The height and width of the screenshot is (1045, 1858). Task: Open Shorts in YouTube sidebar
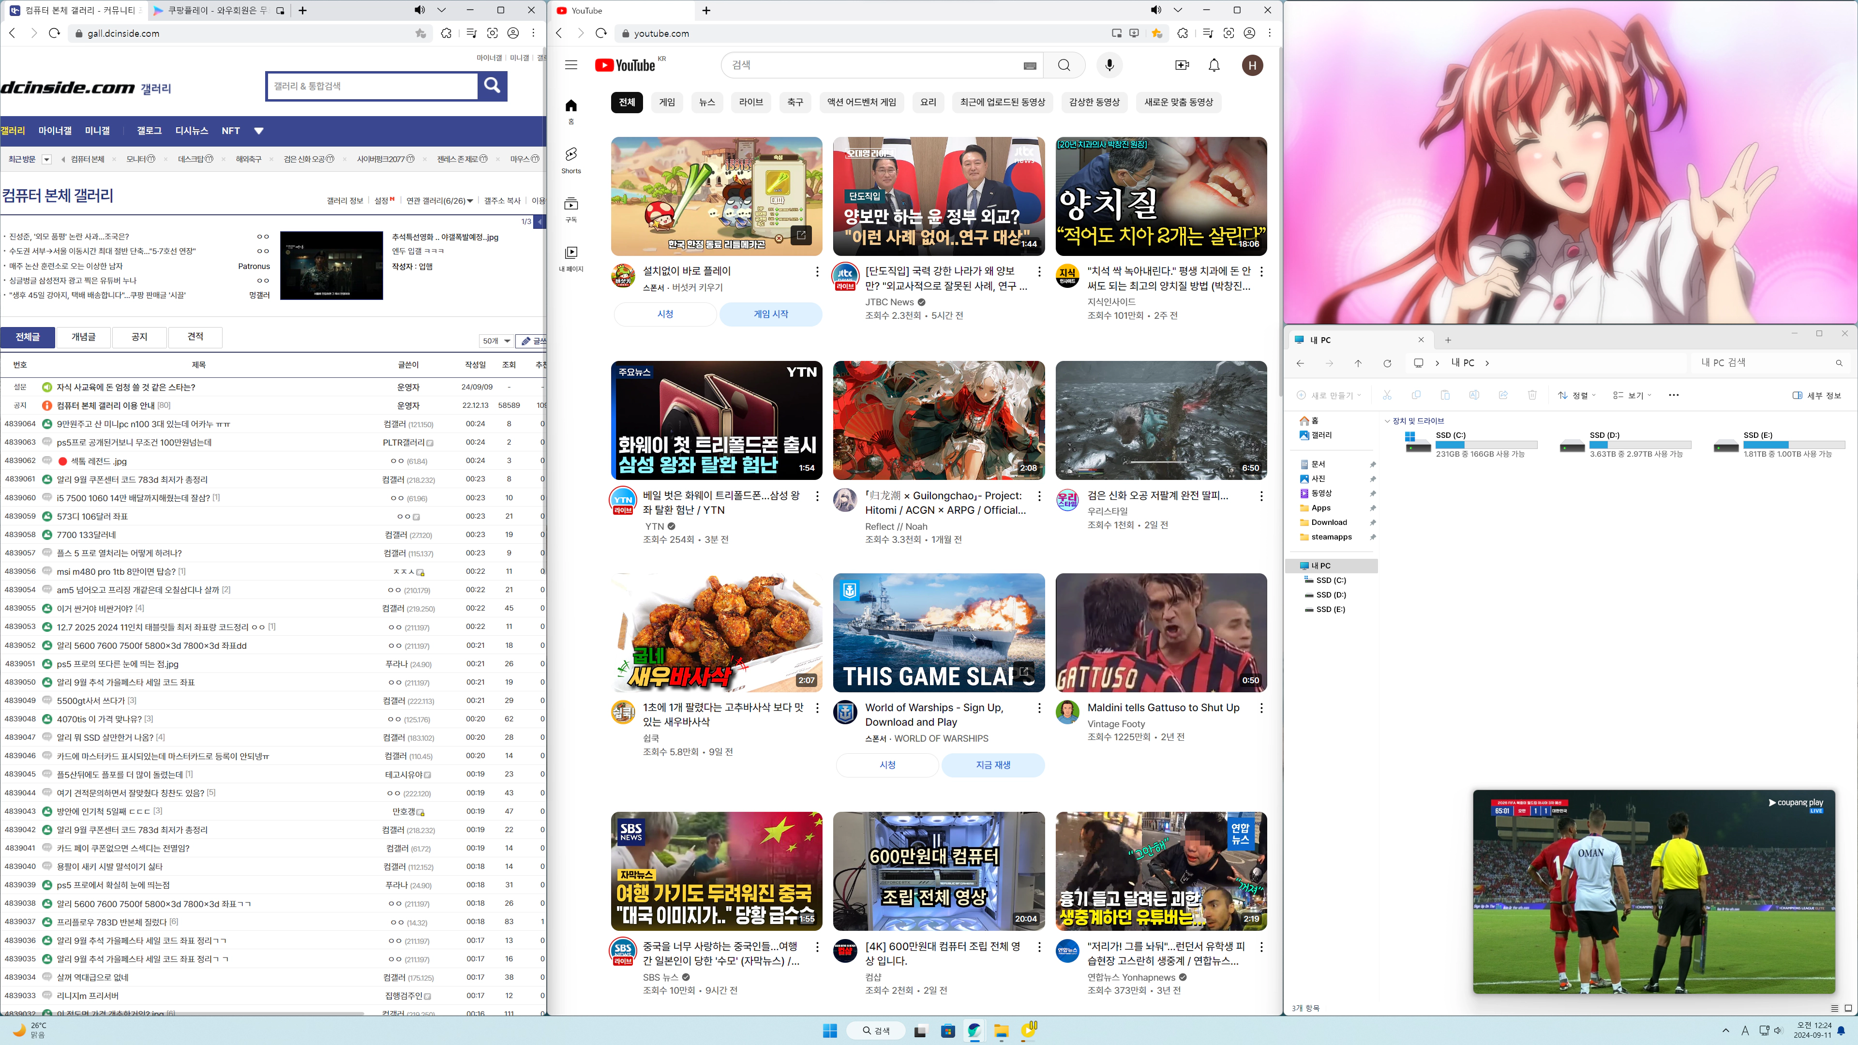coord(570,160)
